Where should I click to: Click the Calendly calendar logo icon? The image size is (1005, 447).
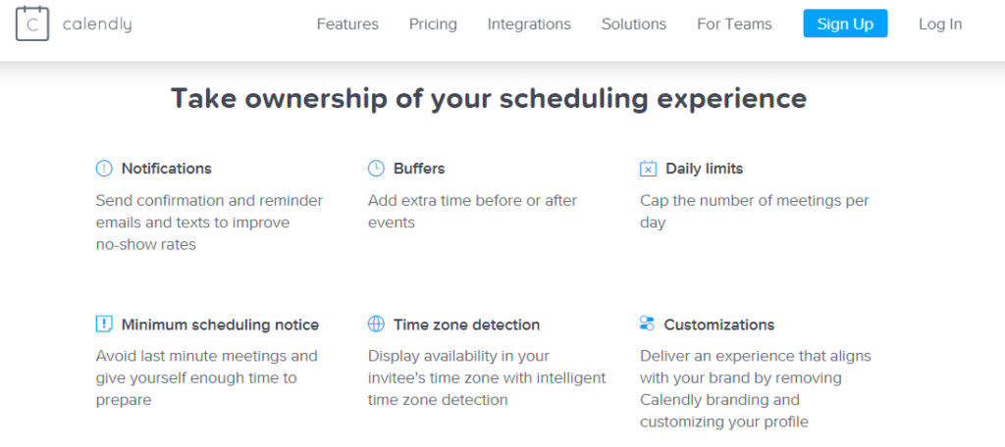tap(32, 24)
